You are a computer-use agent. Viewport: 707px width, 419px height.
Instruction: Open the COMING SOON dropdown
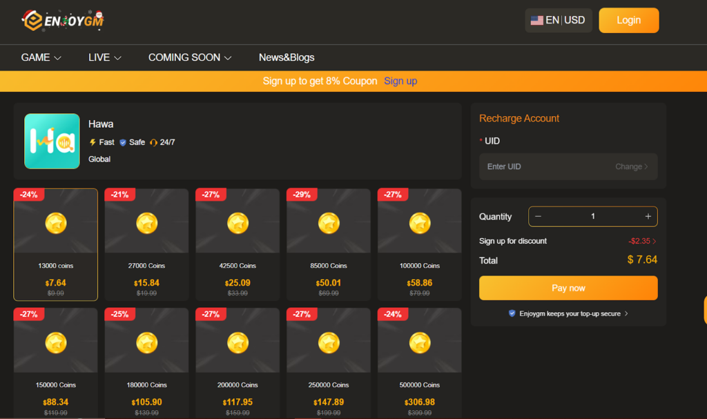tap(189, 58)
